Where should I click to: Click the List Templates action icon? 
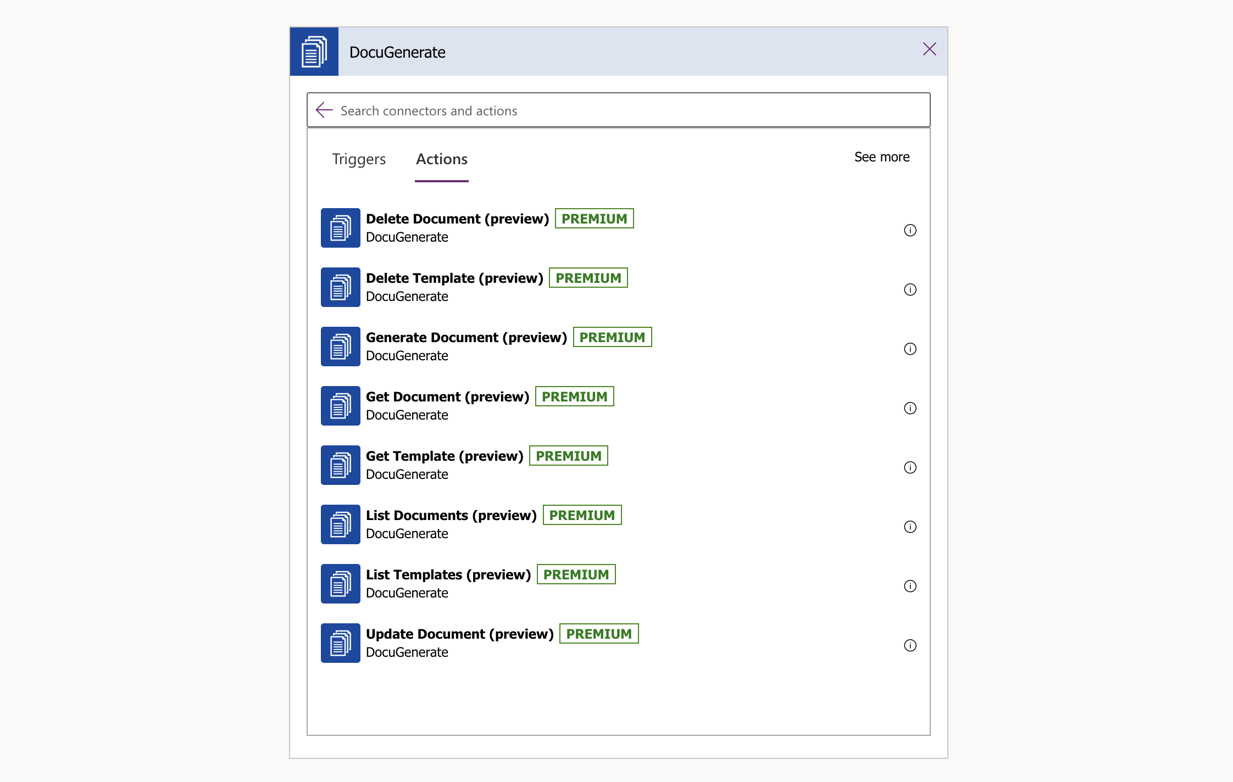[x=341, y=584]
